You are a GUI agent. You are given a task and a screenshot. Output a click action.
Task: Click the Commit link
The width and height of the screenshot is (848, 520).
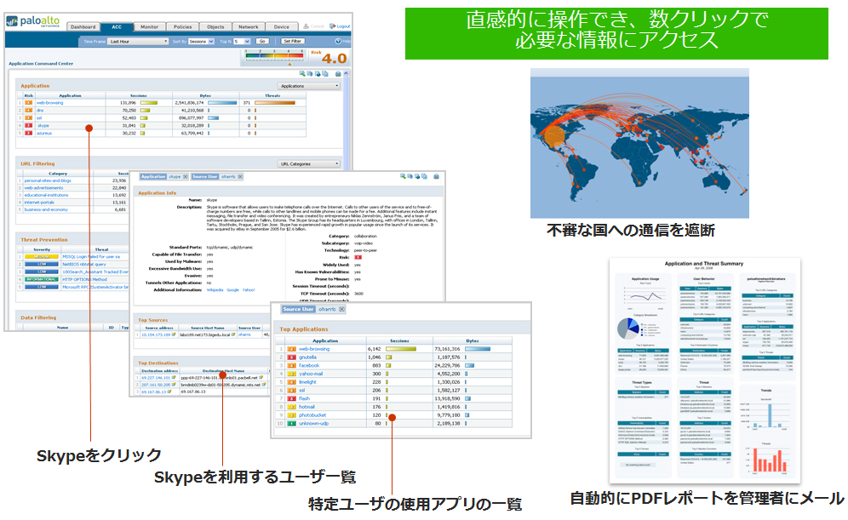314,26
